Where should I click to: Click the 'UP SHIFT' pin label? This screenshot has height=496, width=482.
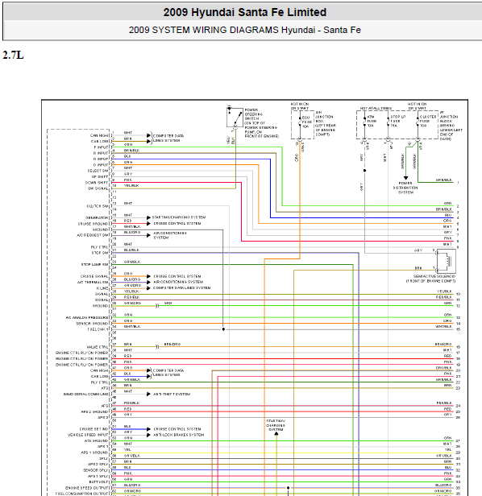100,177
